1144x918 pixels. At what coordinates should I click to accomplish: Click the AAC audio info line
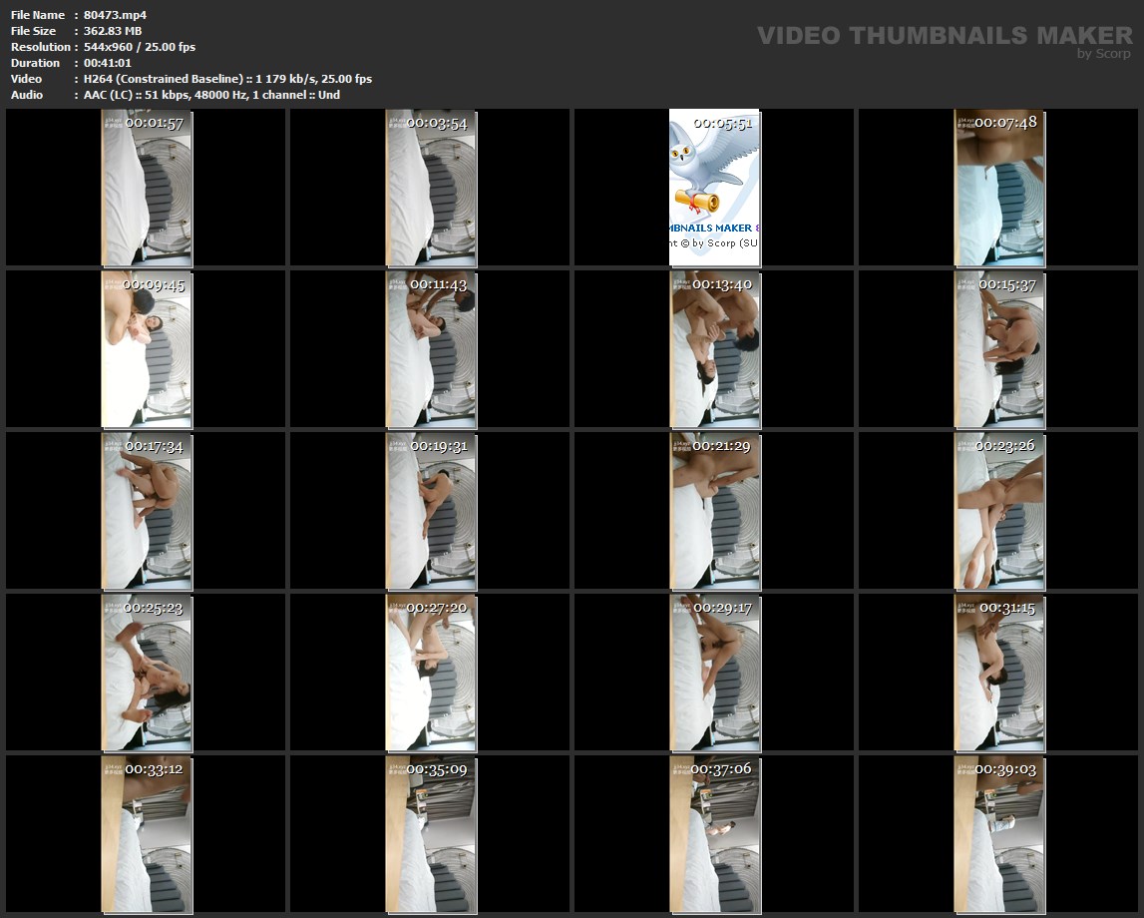[x=211, y=95]
